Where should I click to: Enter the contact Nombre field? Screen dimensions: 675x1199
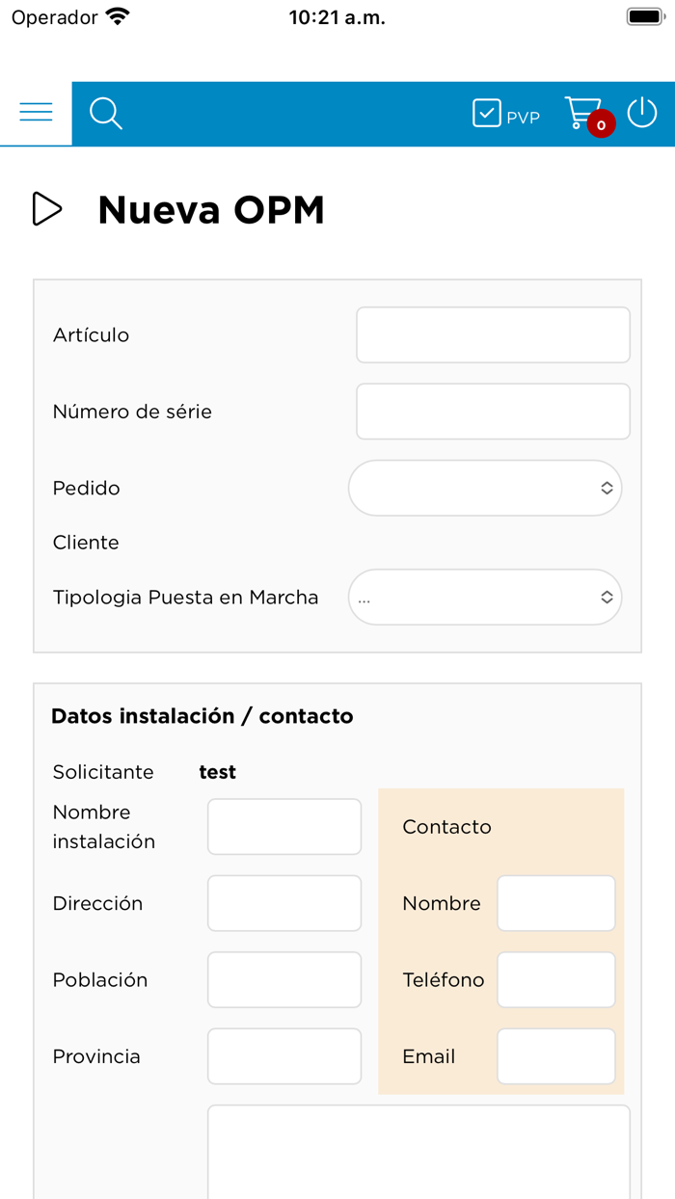point(556,903)
